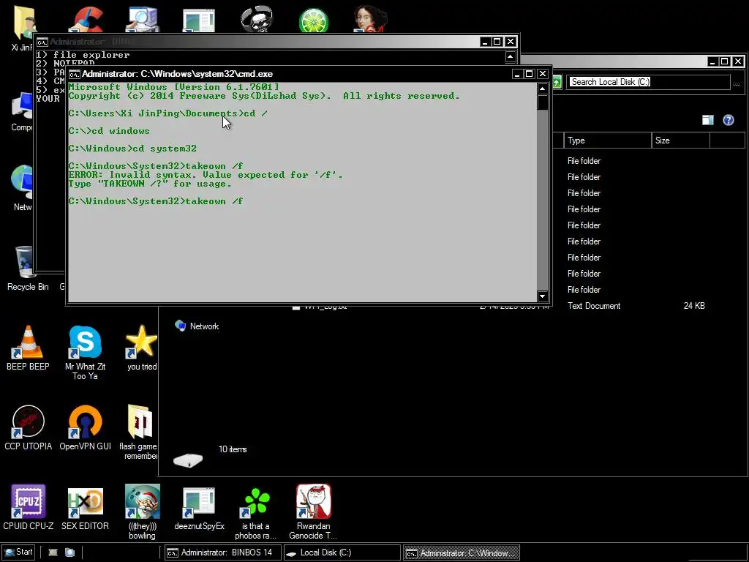Open the Recycle Bin
749x562 pixels.
pos(28,268)
